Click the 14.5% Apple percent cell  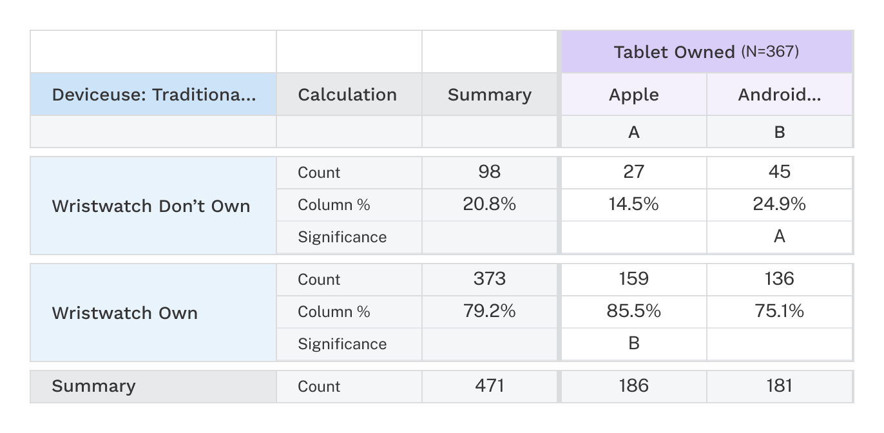[634, 204]
